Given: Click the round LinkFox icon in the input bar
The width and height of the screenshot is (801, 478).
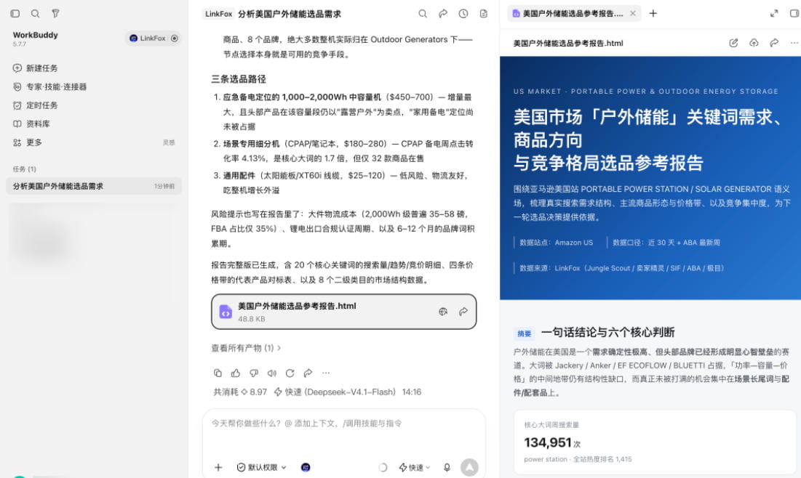Looking at the screenshot, I should click(x=306, y=467).
